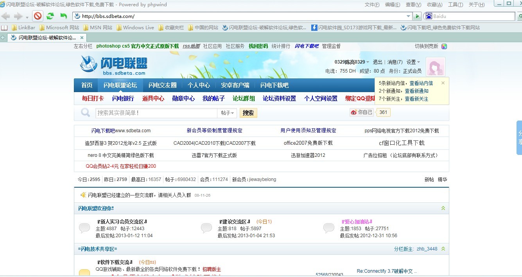This screenshot has width=522, height=277.
Task: Click the 勋章中心 link
Action: click(183, 98)
